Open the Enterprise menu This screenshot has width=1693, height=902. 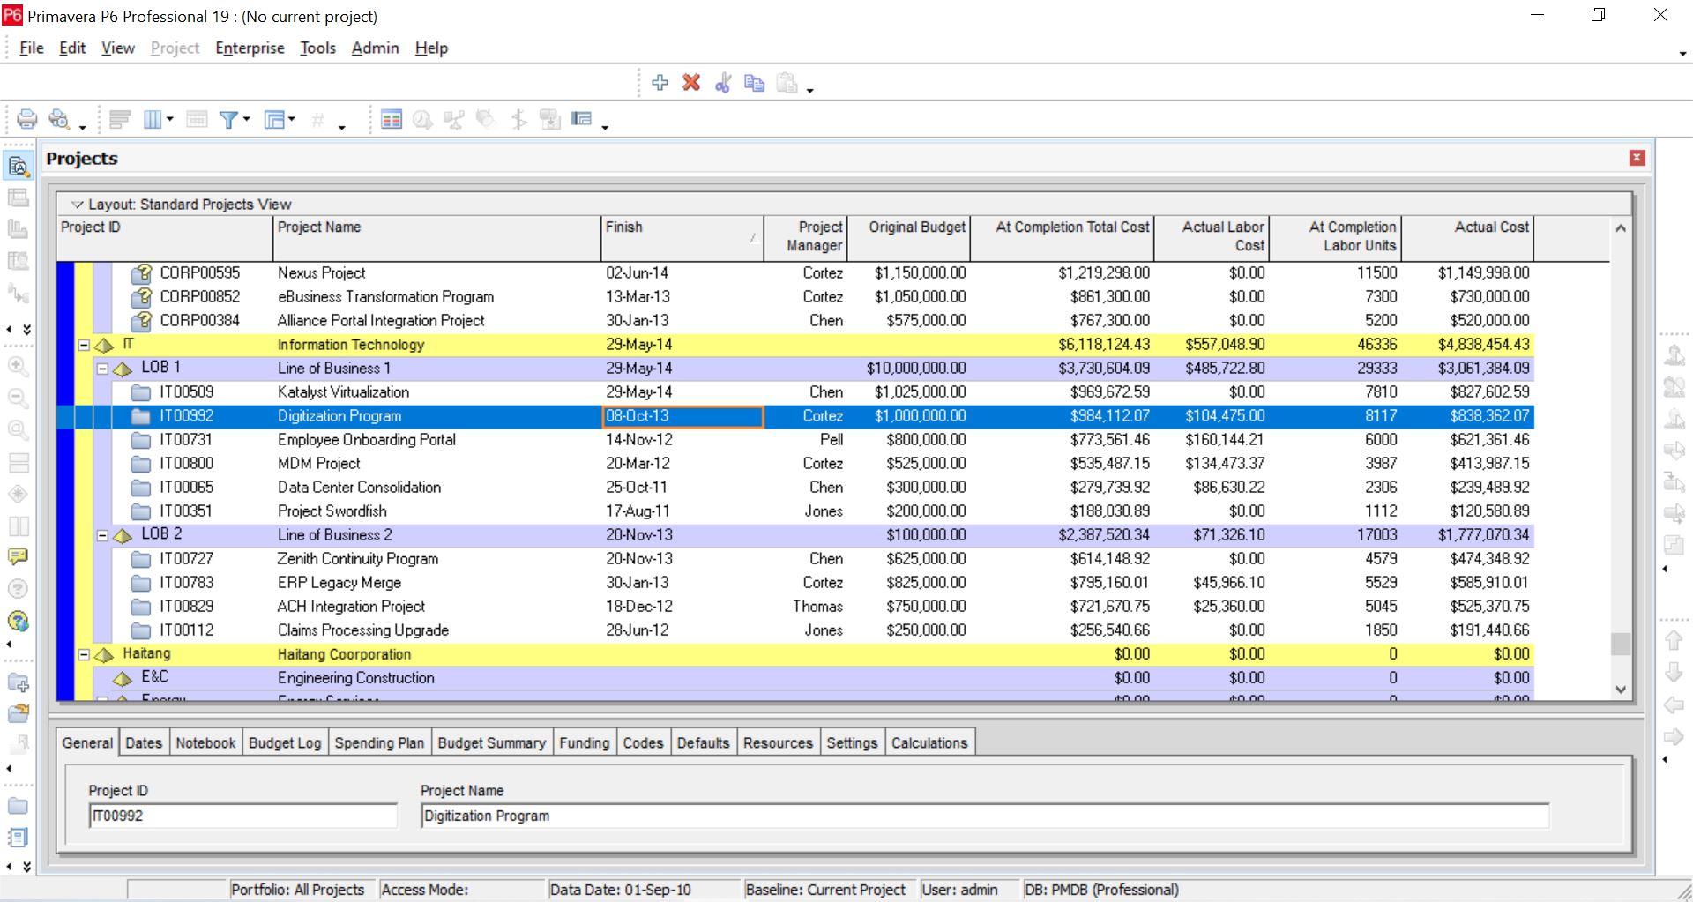pyautogui.click(x=250, y=48)
